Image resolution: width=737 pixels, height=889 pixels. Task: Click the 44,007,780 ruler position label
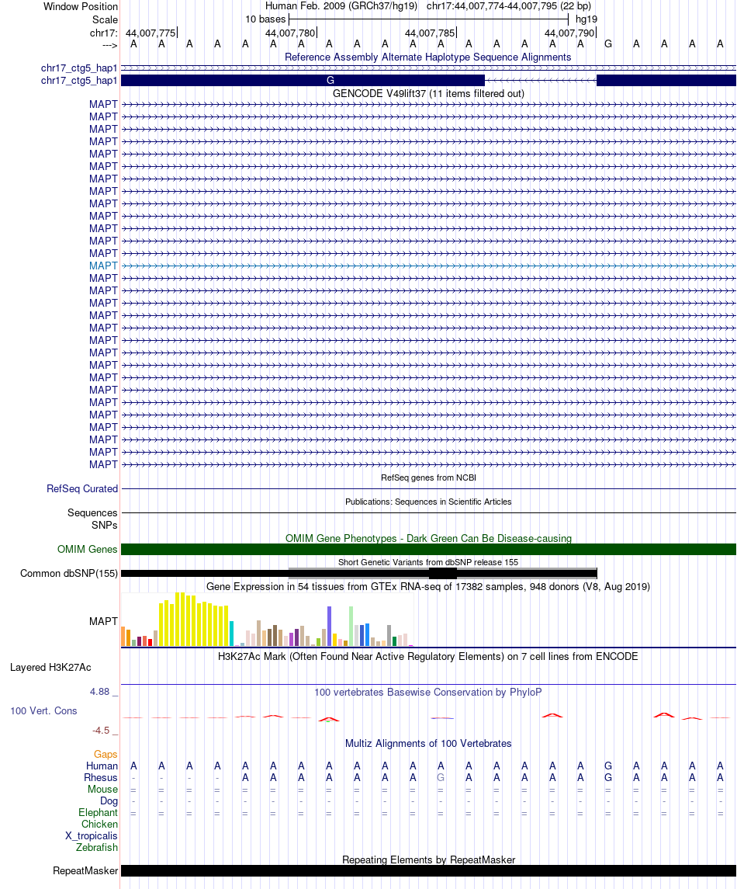pyautogui.click(x=290, y=33)
